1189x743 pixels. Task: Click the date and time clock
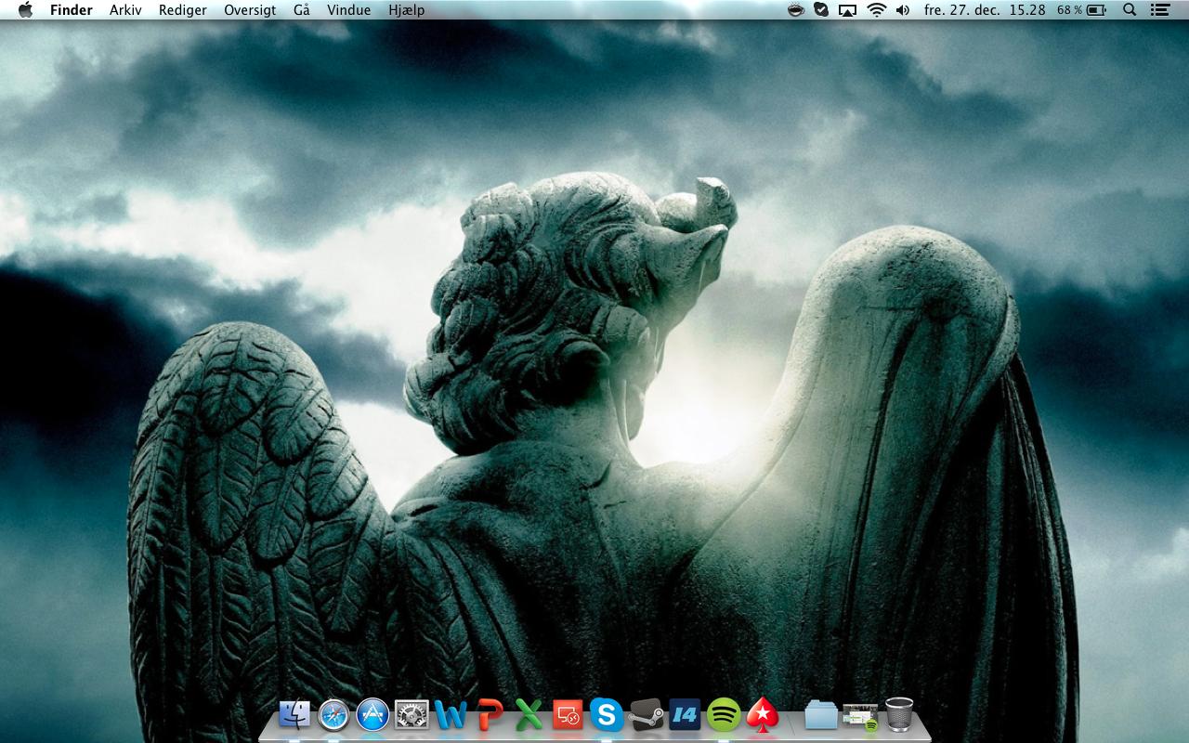[x=985, y=10]
